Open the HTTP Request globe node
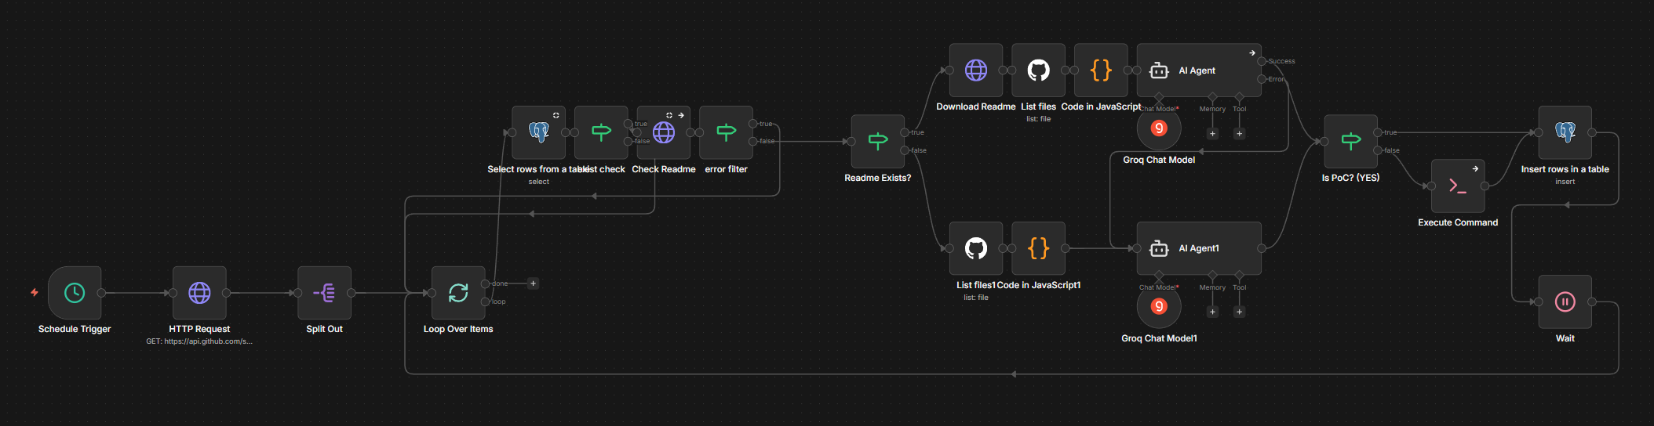The image size is (1654, 426). pyautogui.click(x=199, y=293)
